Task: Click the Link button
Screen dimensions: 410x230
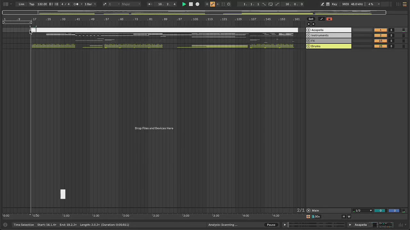Action: pyautogui.click(x=21, y=4)
